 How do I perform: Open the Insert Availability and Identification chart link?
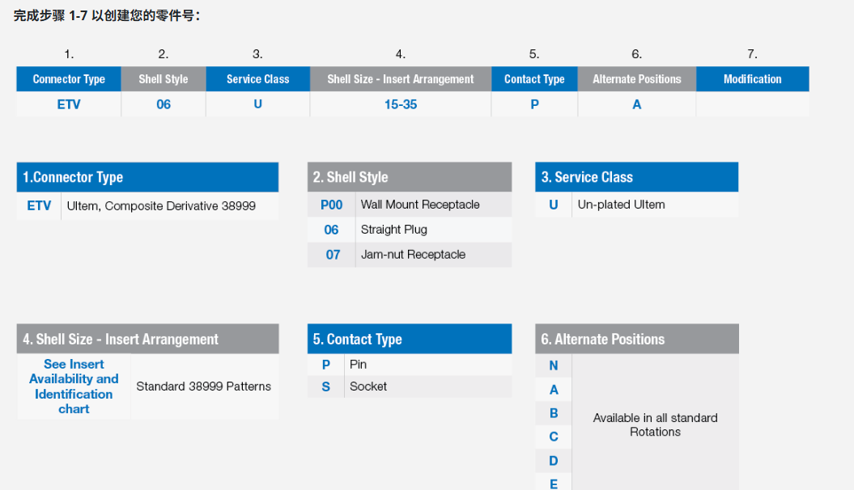coord(74,387)
